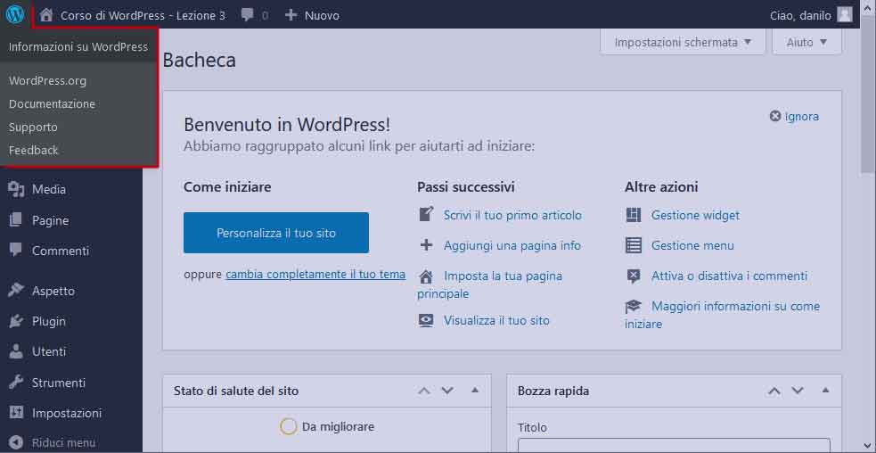Click the Utenti person icon

16,351
